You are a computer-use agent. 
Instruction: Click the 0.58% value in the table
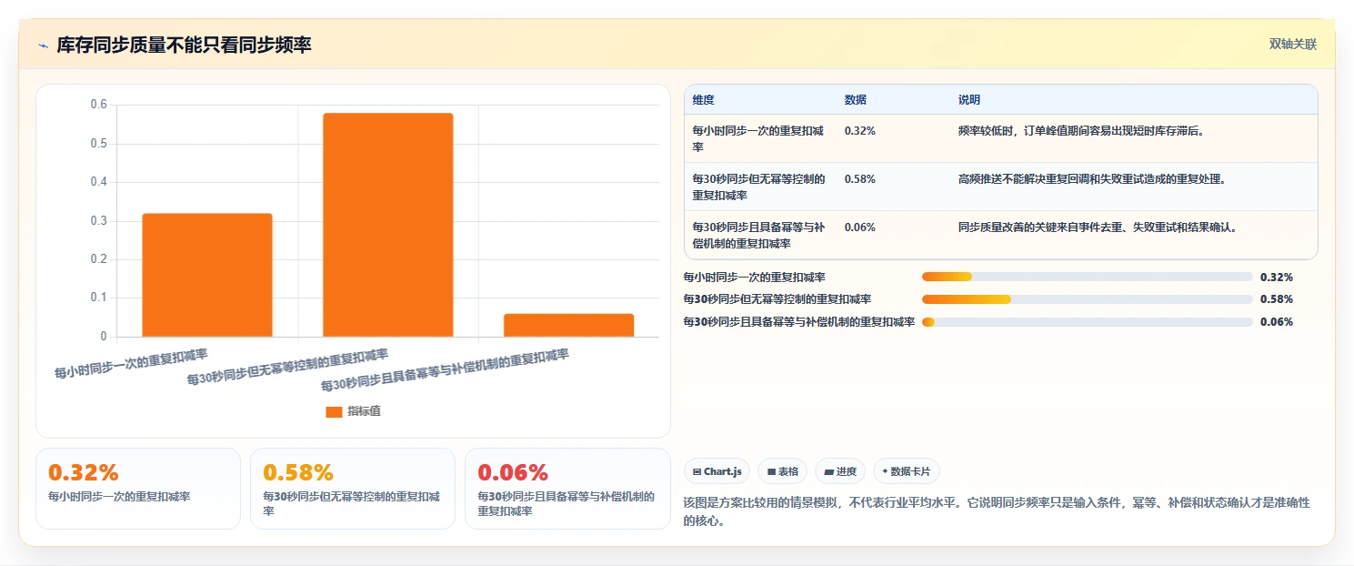pyautogui.click(x=860, y=179)
